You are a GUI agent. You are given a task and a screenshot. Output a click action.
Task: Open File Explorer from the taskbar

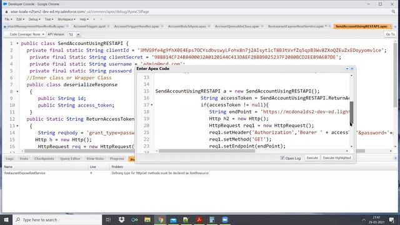[147, 219]
